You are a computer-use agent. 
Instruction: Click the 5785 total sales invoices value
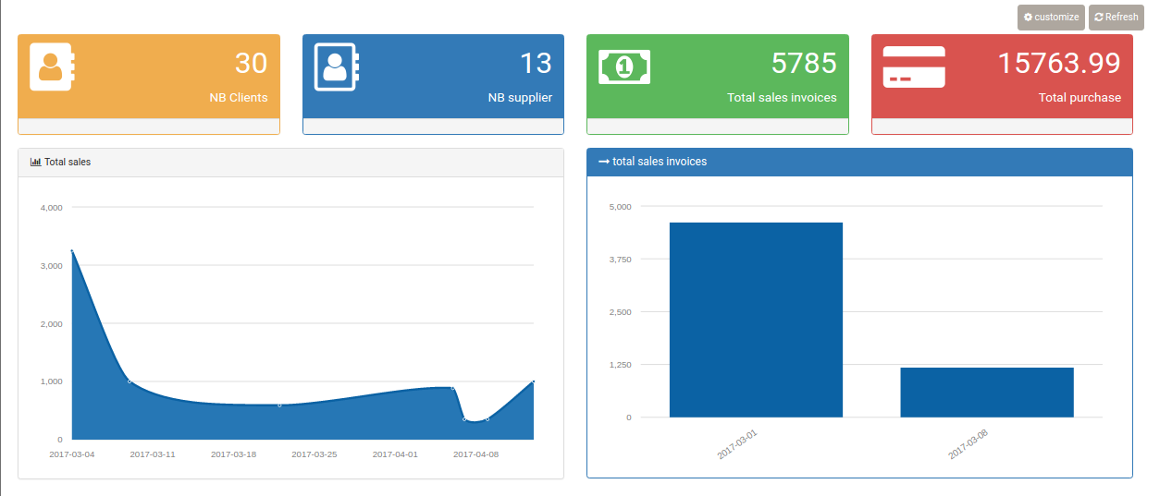tap(804, 64)
